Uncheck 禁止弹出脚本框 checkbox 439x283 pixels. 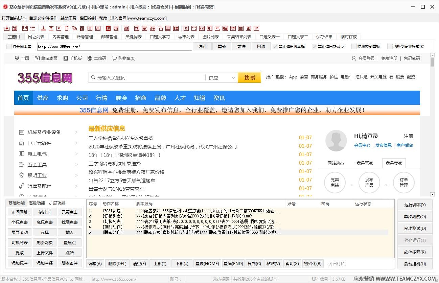275,47
